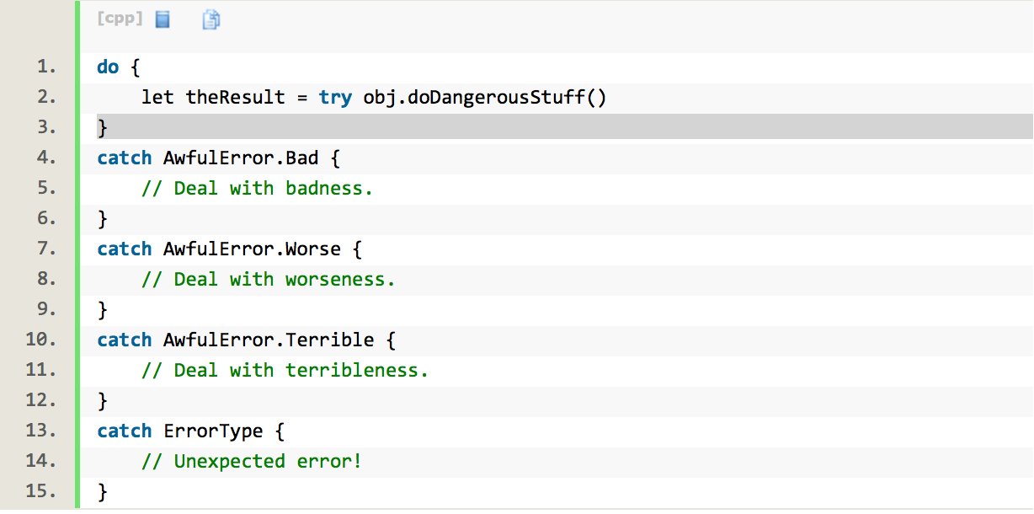This screenshot has width=1034, height=514.
Task: Click the 'Unexpected error!' comment
Action: 252,461
